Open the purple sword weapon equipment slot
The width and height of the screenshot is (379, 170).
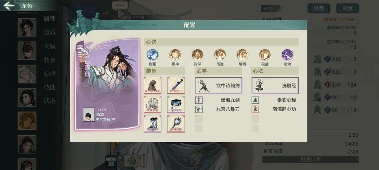tap(176, 85)
